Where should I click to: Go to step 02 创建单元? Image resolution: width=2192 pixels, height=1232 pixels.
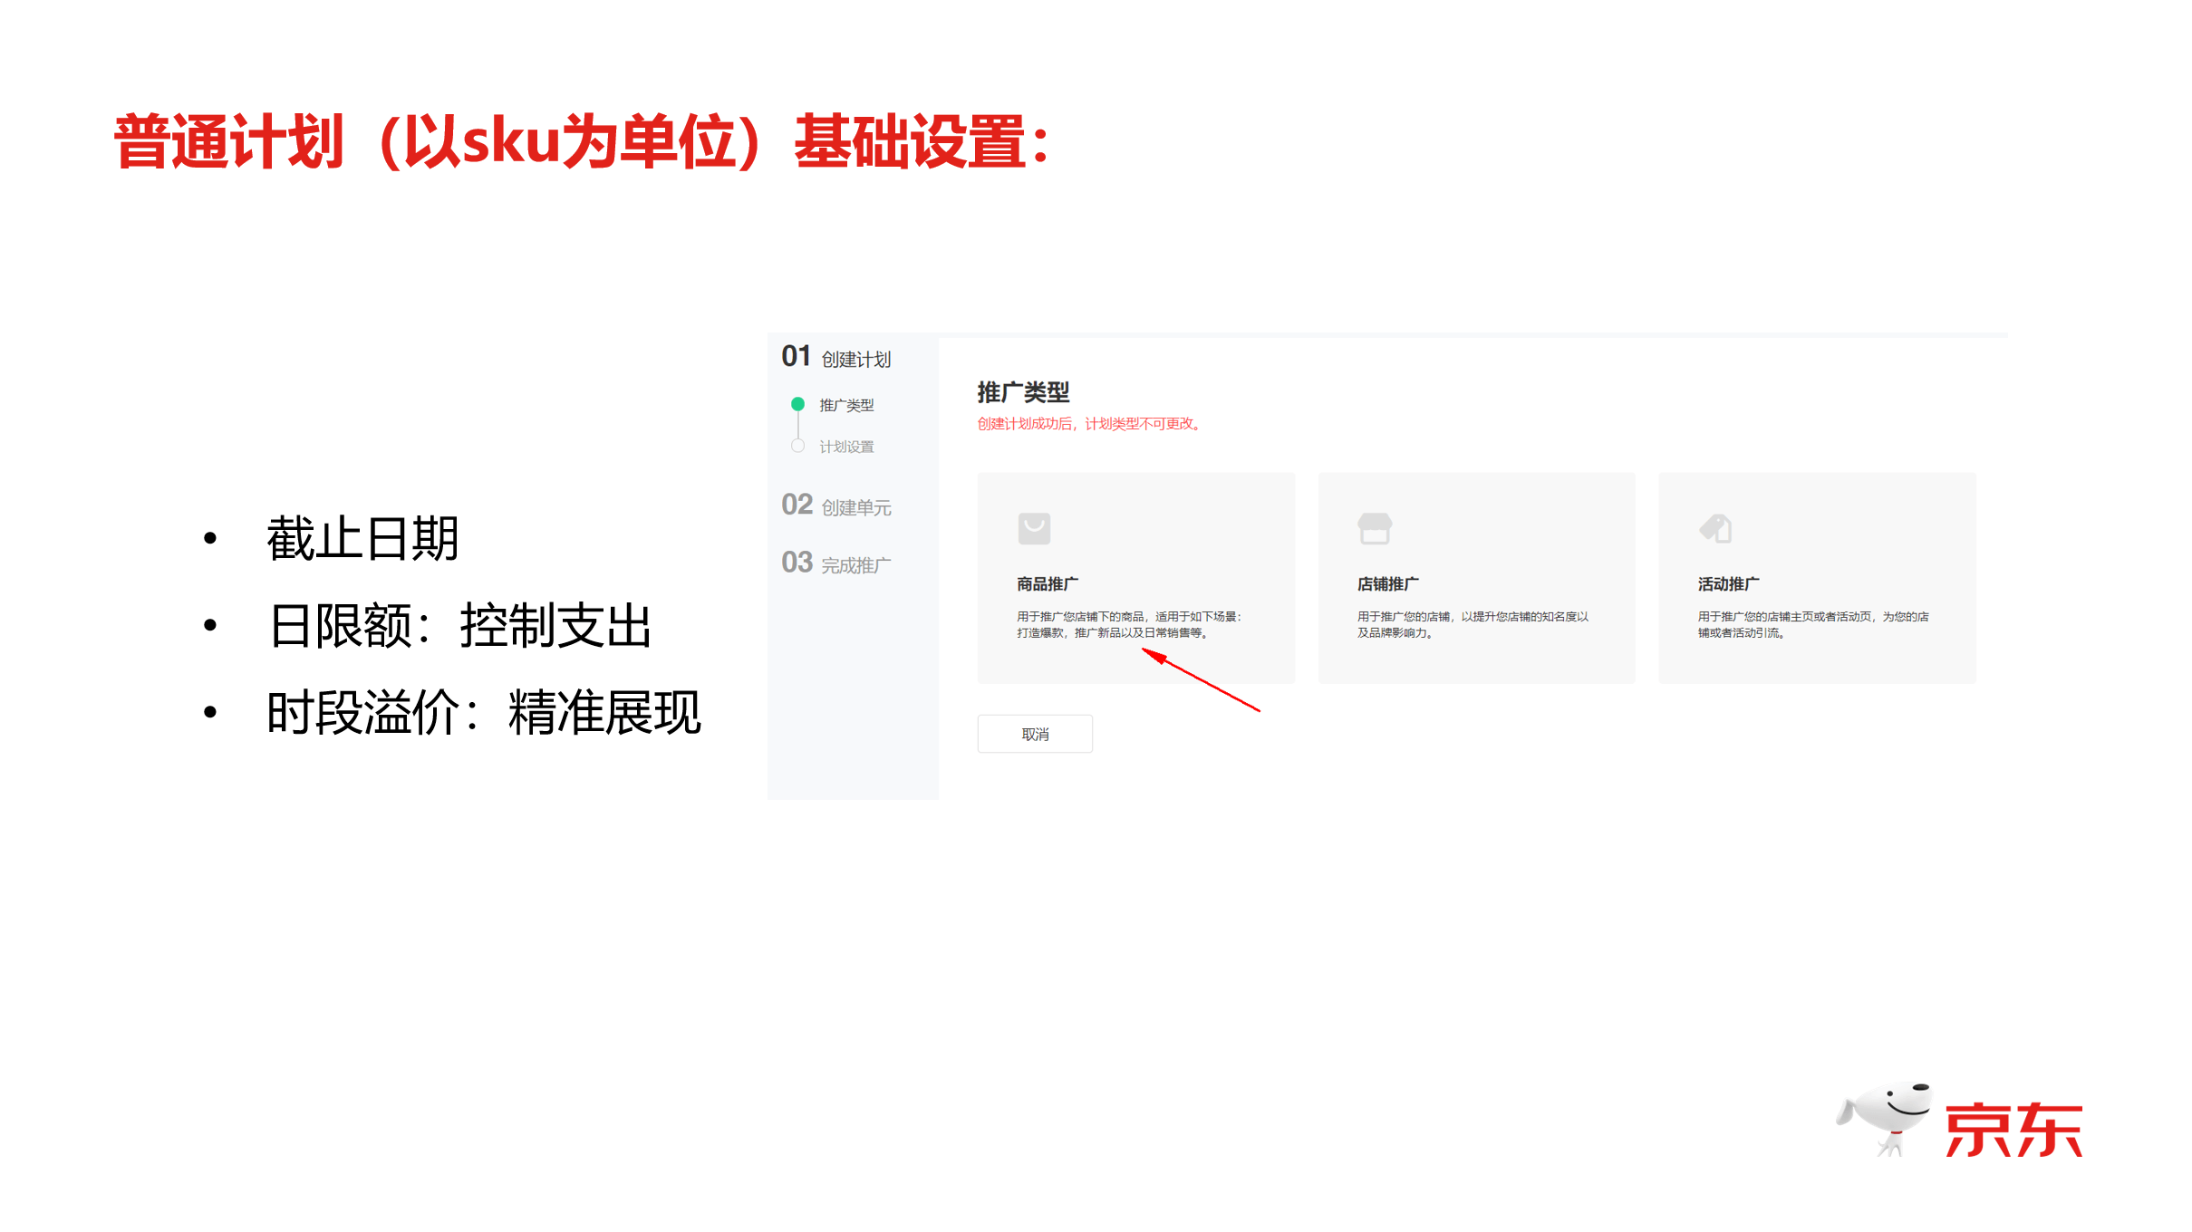836,505
